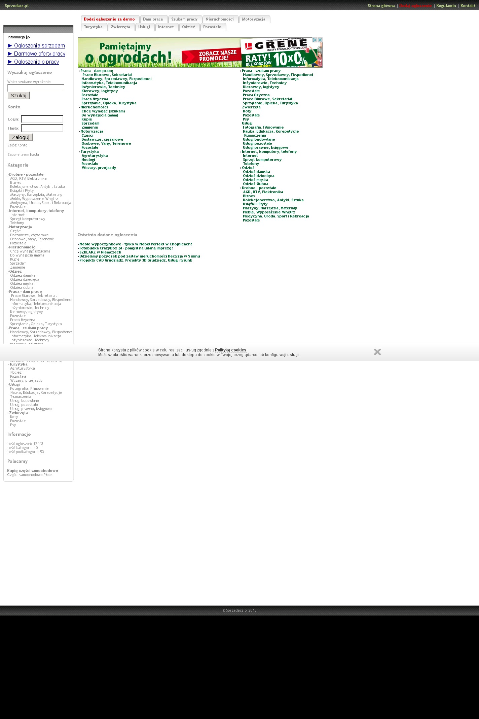Open 'Części samochodowe Płock' recommended link

click(30, 475)
